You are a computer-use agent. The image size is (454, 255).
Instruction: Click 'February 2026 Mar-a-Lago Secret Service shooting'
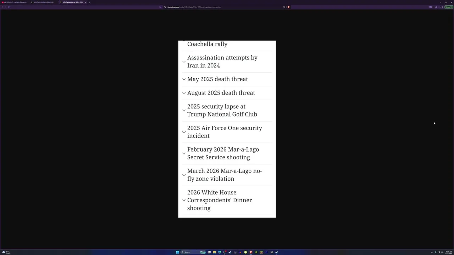pyautogui.click(x=223, y=153)
